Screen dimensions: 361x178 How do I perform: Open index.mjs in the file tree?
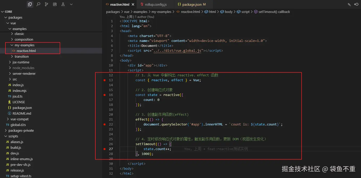tap(20, 91)
